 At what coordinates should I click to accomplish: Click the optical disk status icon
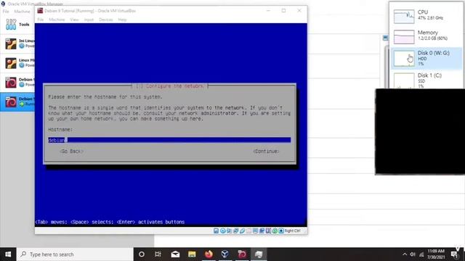[x=223, y=231]
